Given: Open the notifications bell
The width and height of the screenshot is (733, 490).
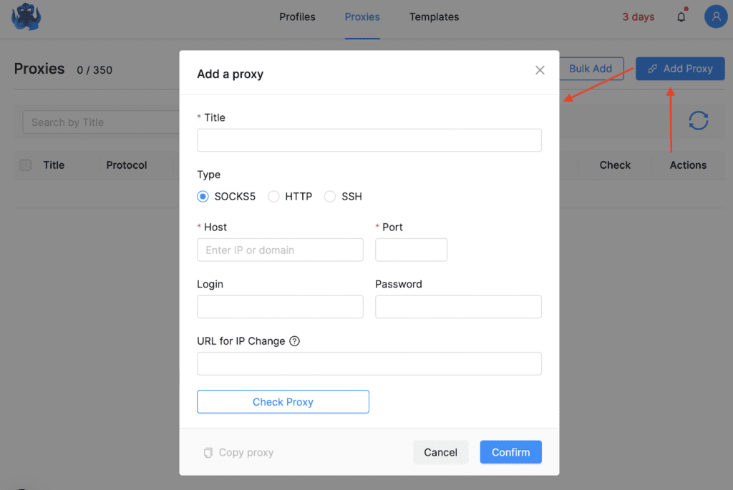Looking at the screenshot, I should 681,16.
